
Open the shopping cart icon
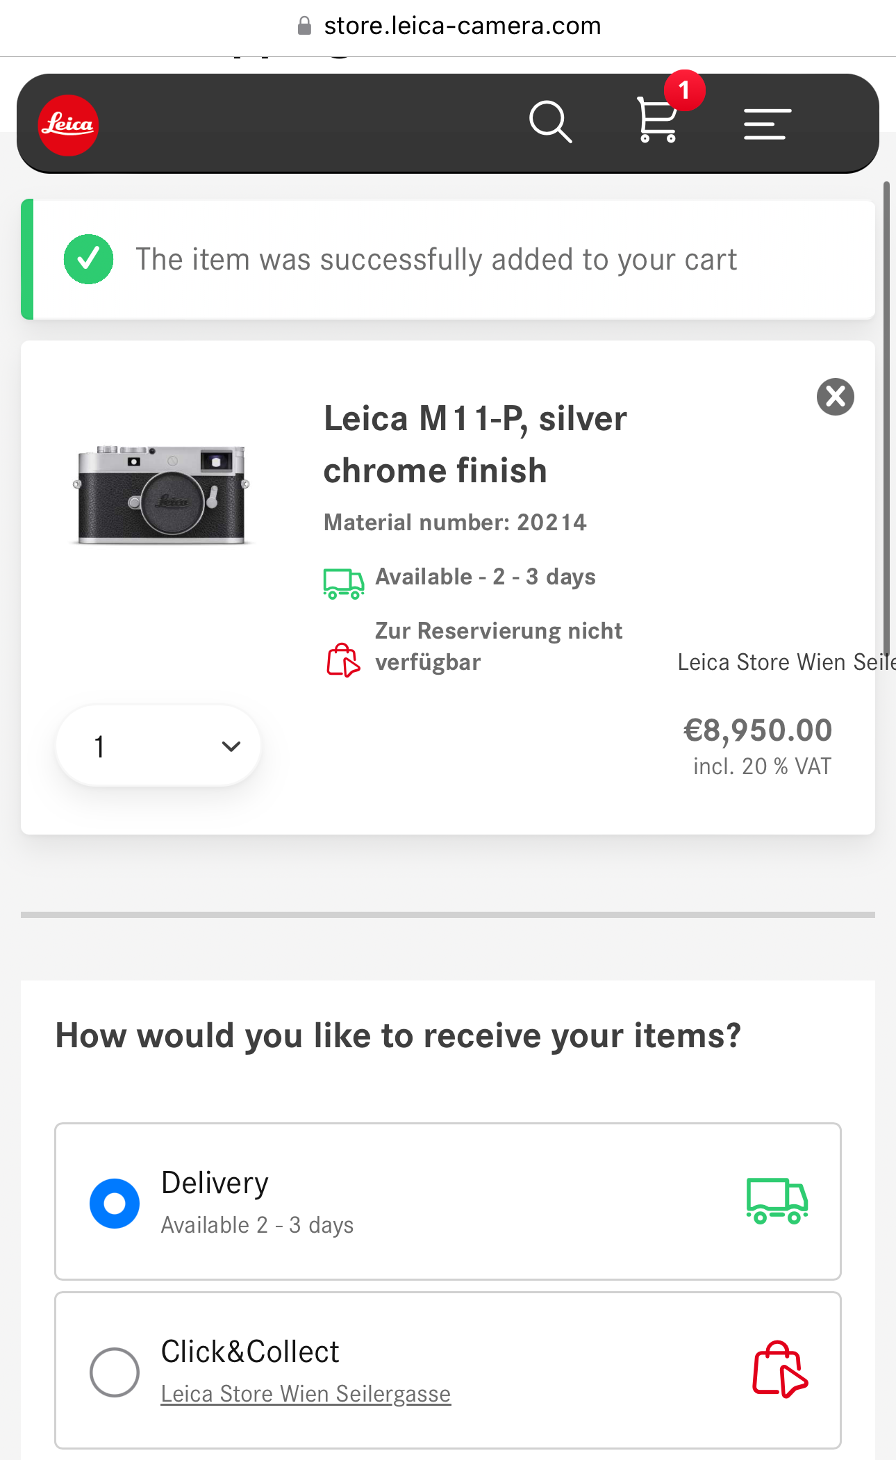click(657, 120)
